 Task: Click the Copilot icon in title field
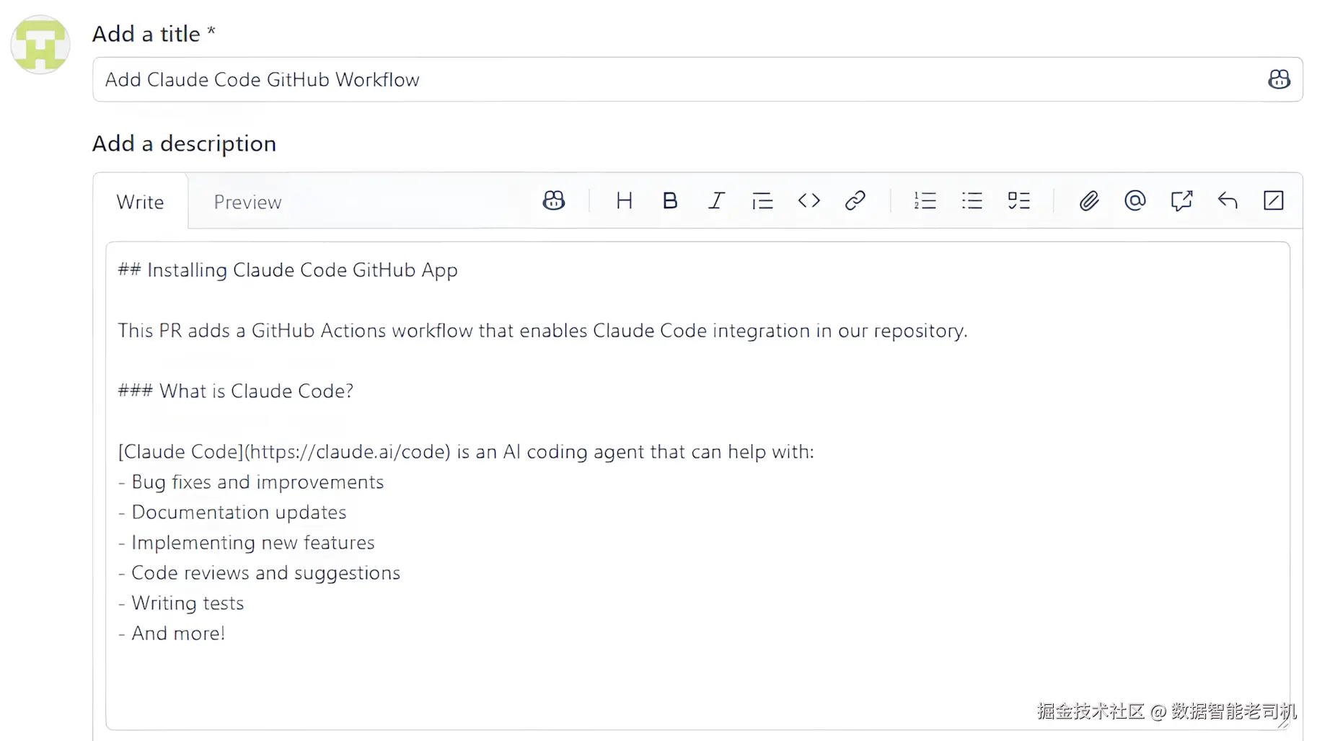point(1279,79)
